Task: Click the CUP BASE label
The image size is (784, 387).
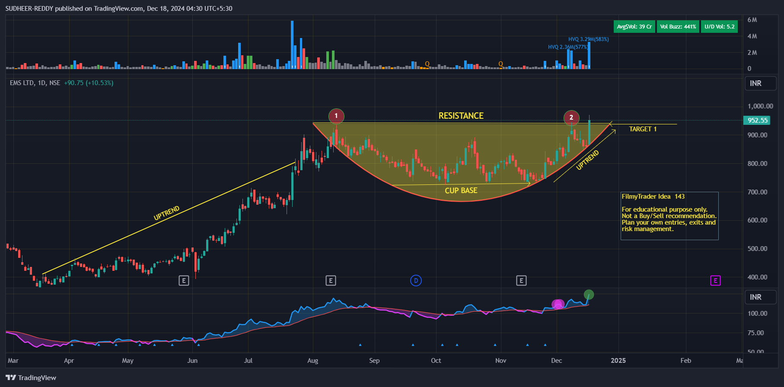Action: [461, 190]
